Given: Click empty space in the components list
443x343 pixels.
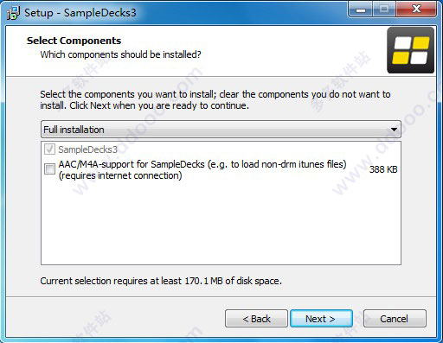Looking at the screenshot, I should click(221, 223).
